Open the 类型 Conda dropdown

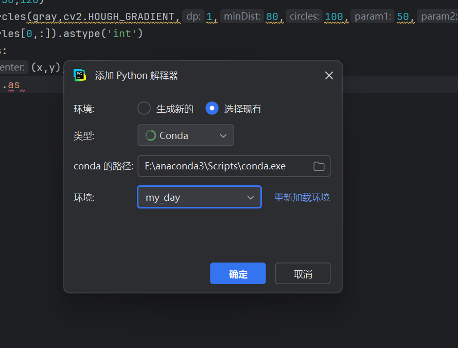(x=186, y=135)
